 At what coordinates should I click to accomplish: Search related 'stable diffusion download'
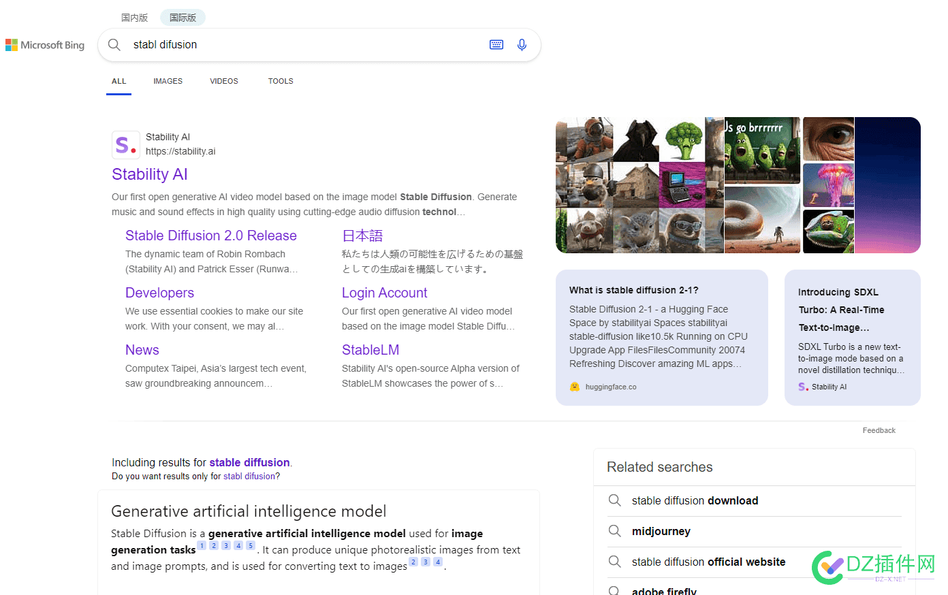point(695,500)
